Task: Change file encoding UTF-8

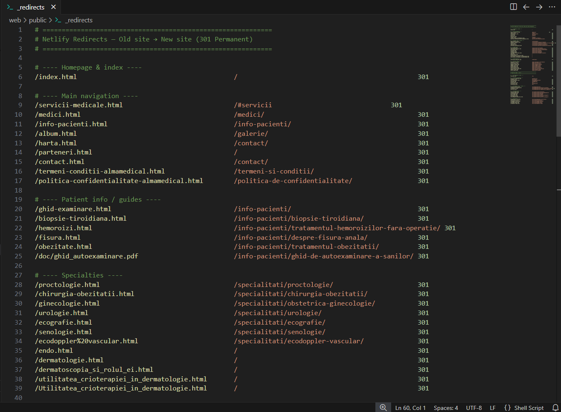Action: click(x=474, y=408)
